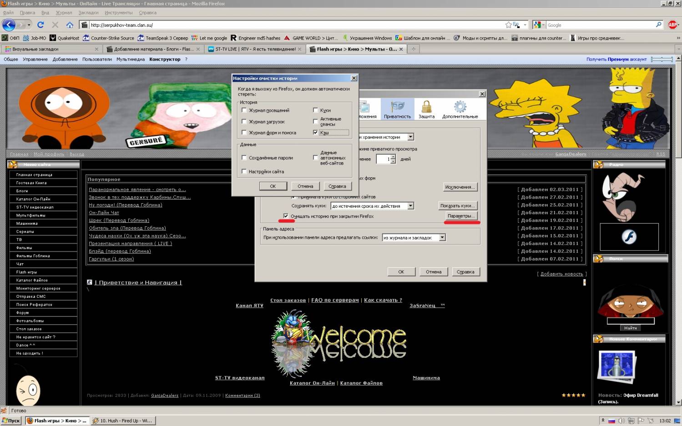
Task: Bookmark this page with the star icon
Action: click(508, 25)
